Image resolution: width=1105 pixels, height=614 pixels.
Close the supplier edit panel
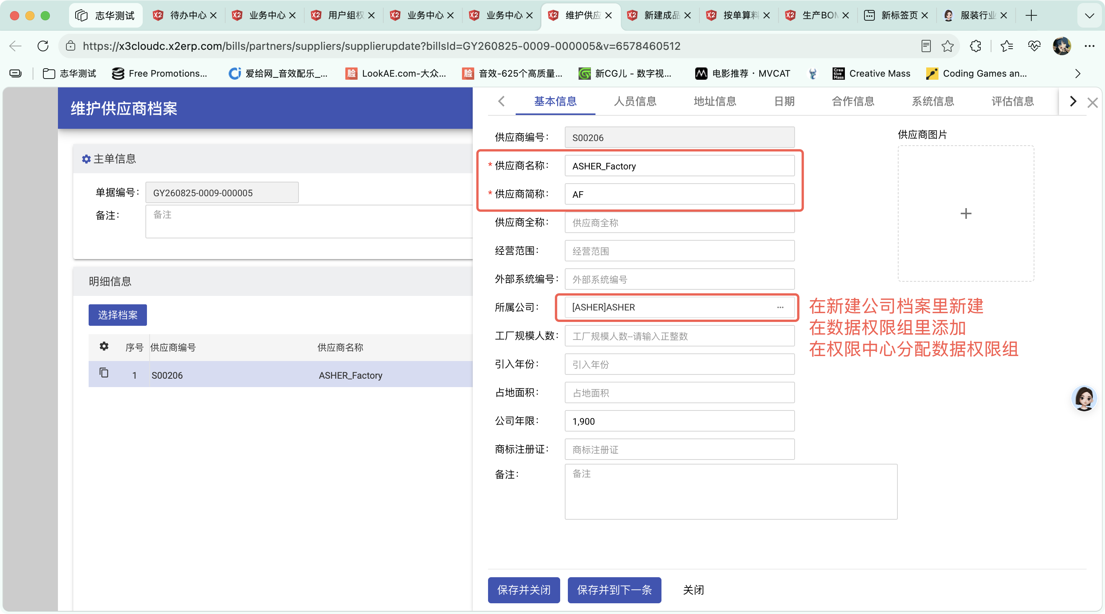click(1092, 102)
